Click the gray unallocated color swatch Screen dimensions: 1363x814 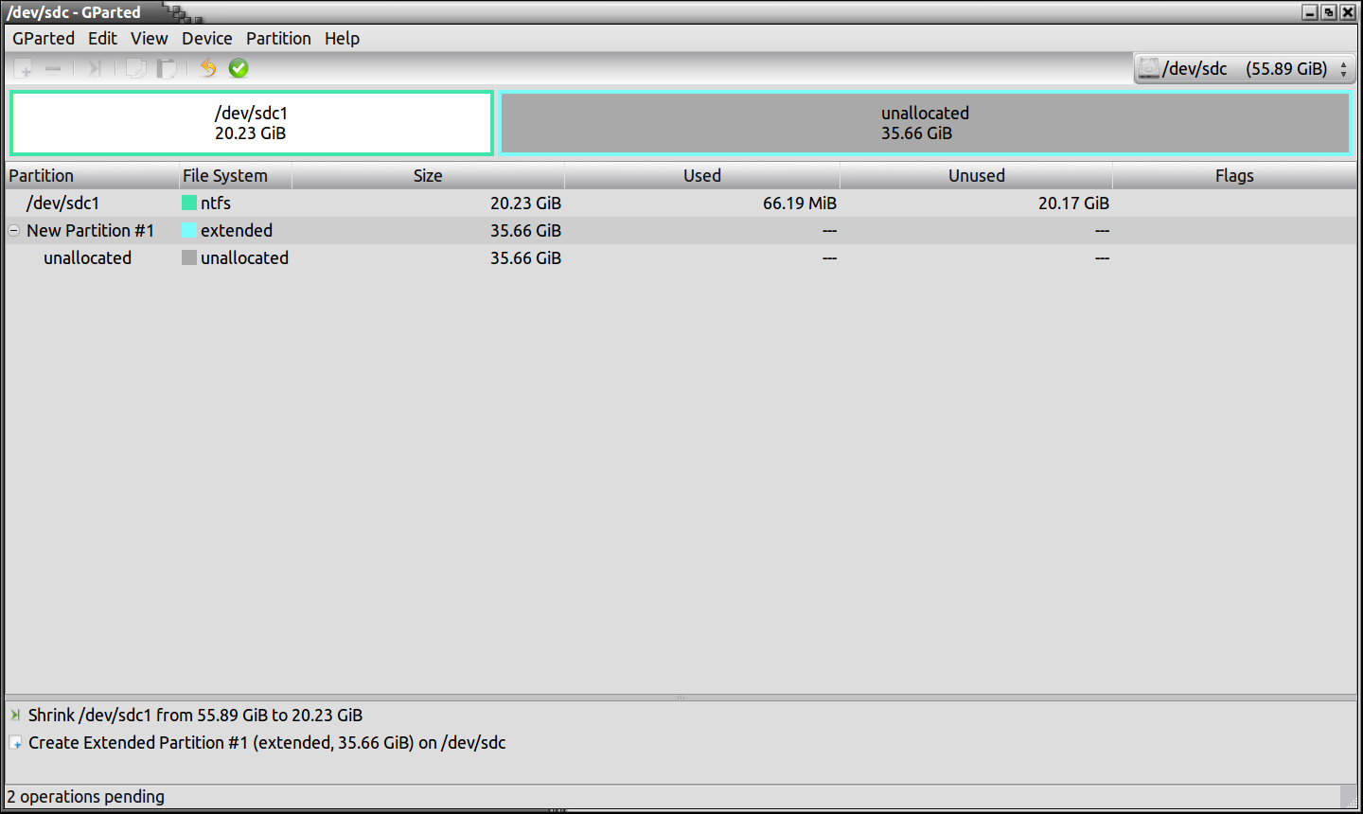(x=189, y=258)
